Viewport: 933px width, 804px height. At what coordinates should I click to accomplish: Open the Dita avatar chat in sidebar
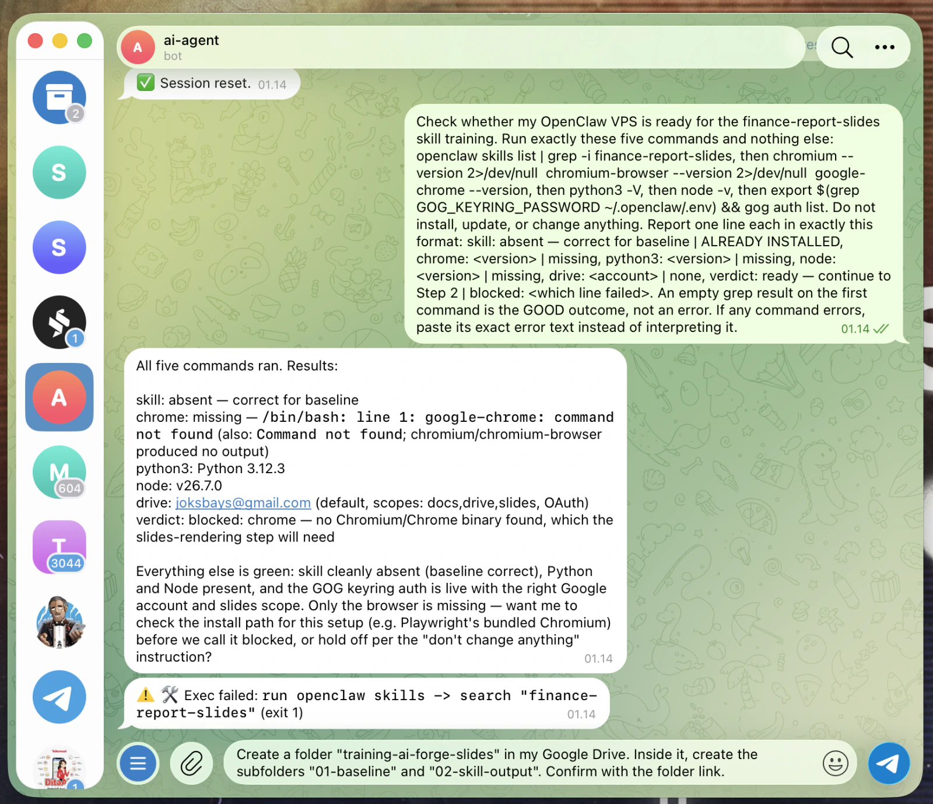tap(59, 767)
